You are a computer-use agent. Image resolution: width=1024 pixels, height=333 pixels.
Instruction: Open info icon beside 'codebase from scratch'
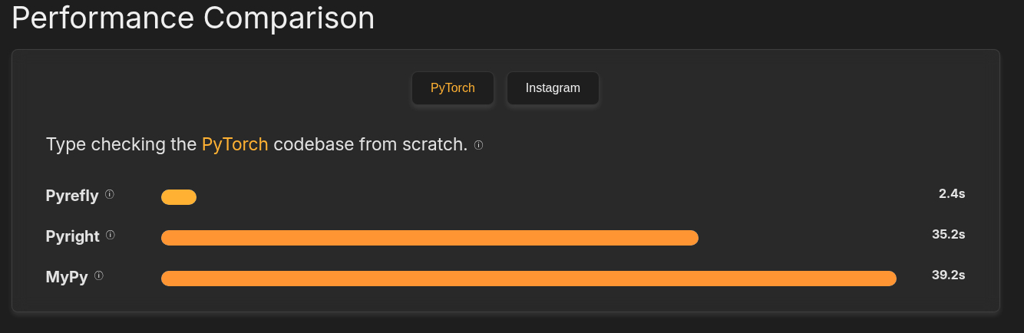click(x=478, y=145)
